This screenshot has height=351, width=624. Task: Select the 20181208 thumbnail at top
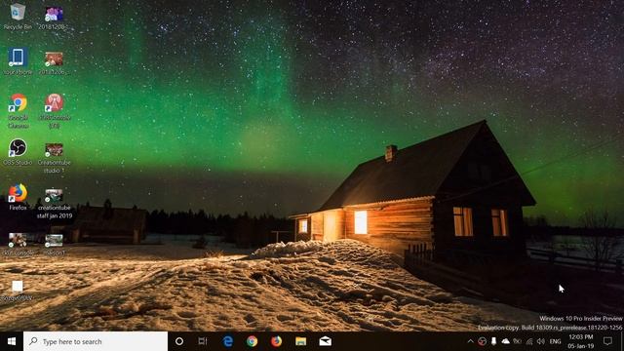point(55,18)
